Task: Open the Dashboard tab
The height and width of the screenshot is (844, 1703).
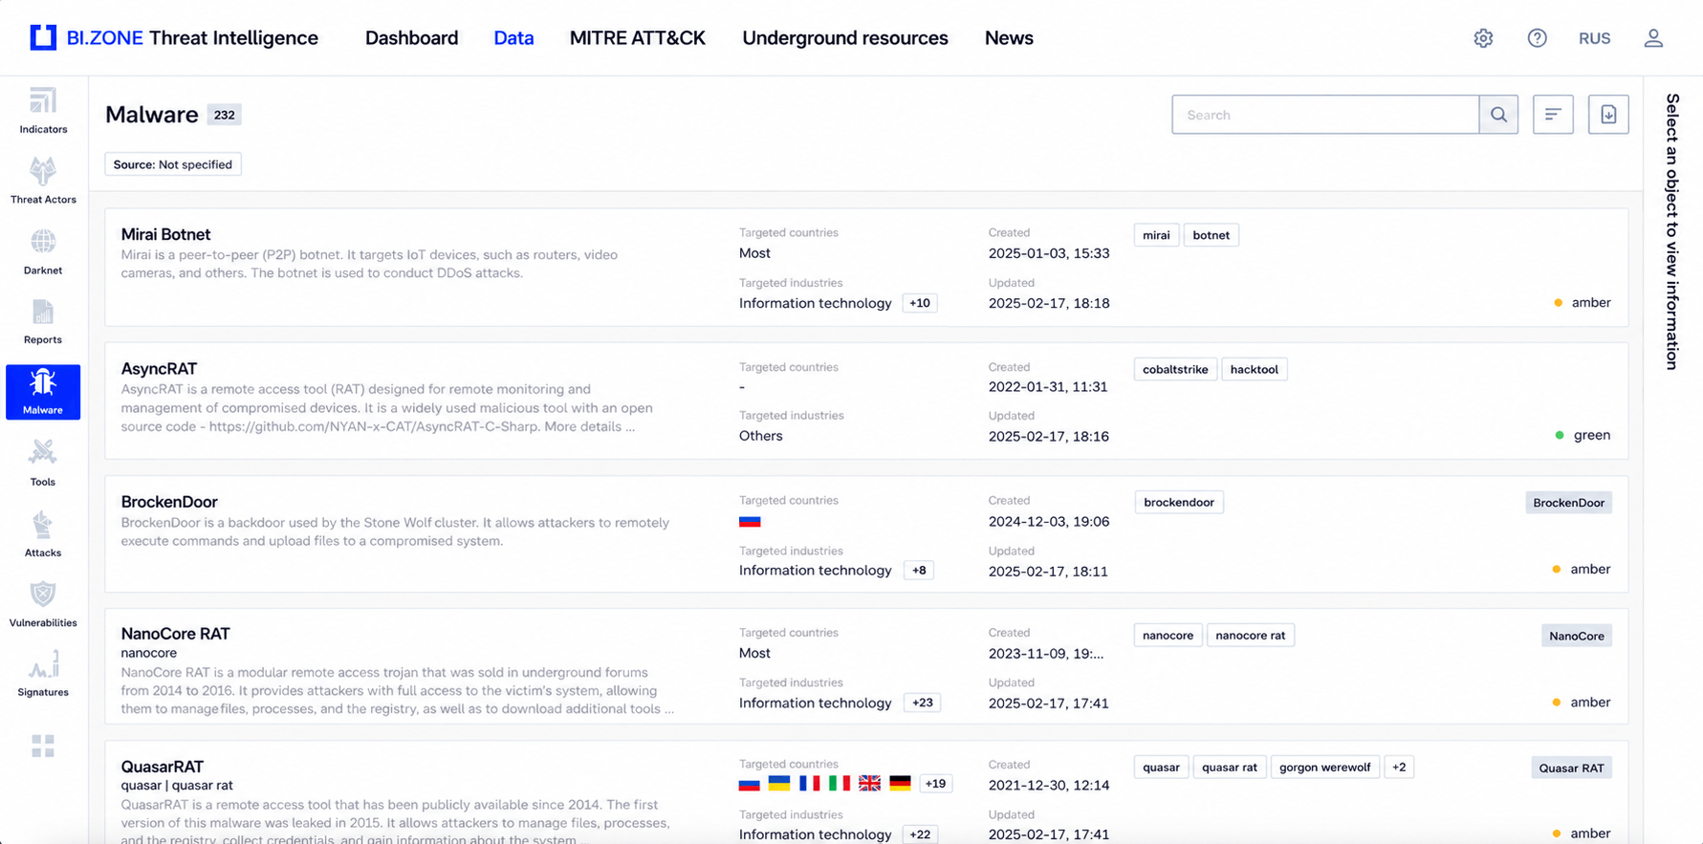Action: click(411, 38)
